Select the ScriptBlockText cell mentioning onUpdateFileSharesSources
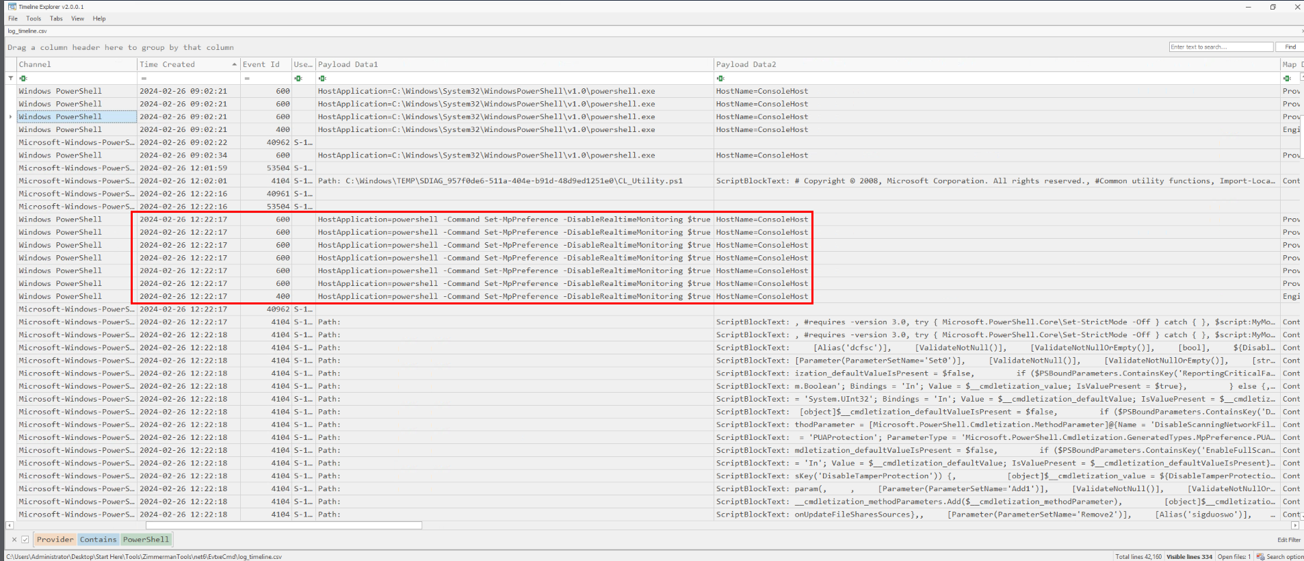The width and height of the screenshot is (1304, 561). pyautogui.click(x=997, y=514)
